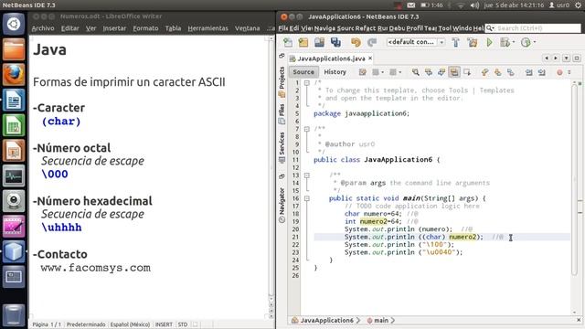The image size is (585, 329).
Task: Collapse the code fold at line 1
Action: 307,83
